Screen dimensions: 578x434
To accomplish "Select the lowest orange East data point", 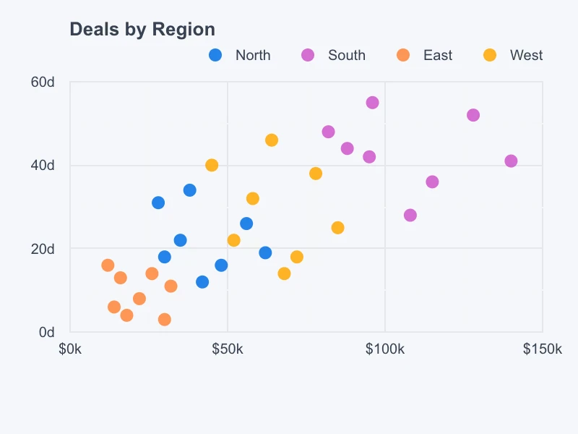I will pos(165,319).
